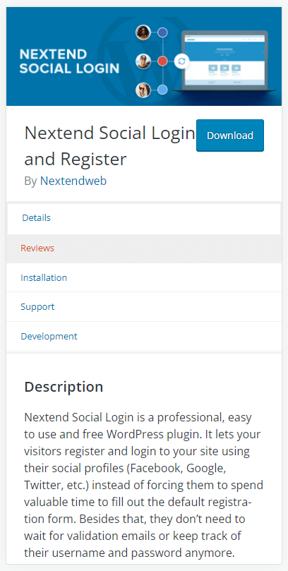Image resolution: width=288 pixels, height=571 pixels.
Task: Click the NEXTEND SOCIAL LOGIN banner text
Action: coord(69,61)
